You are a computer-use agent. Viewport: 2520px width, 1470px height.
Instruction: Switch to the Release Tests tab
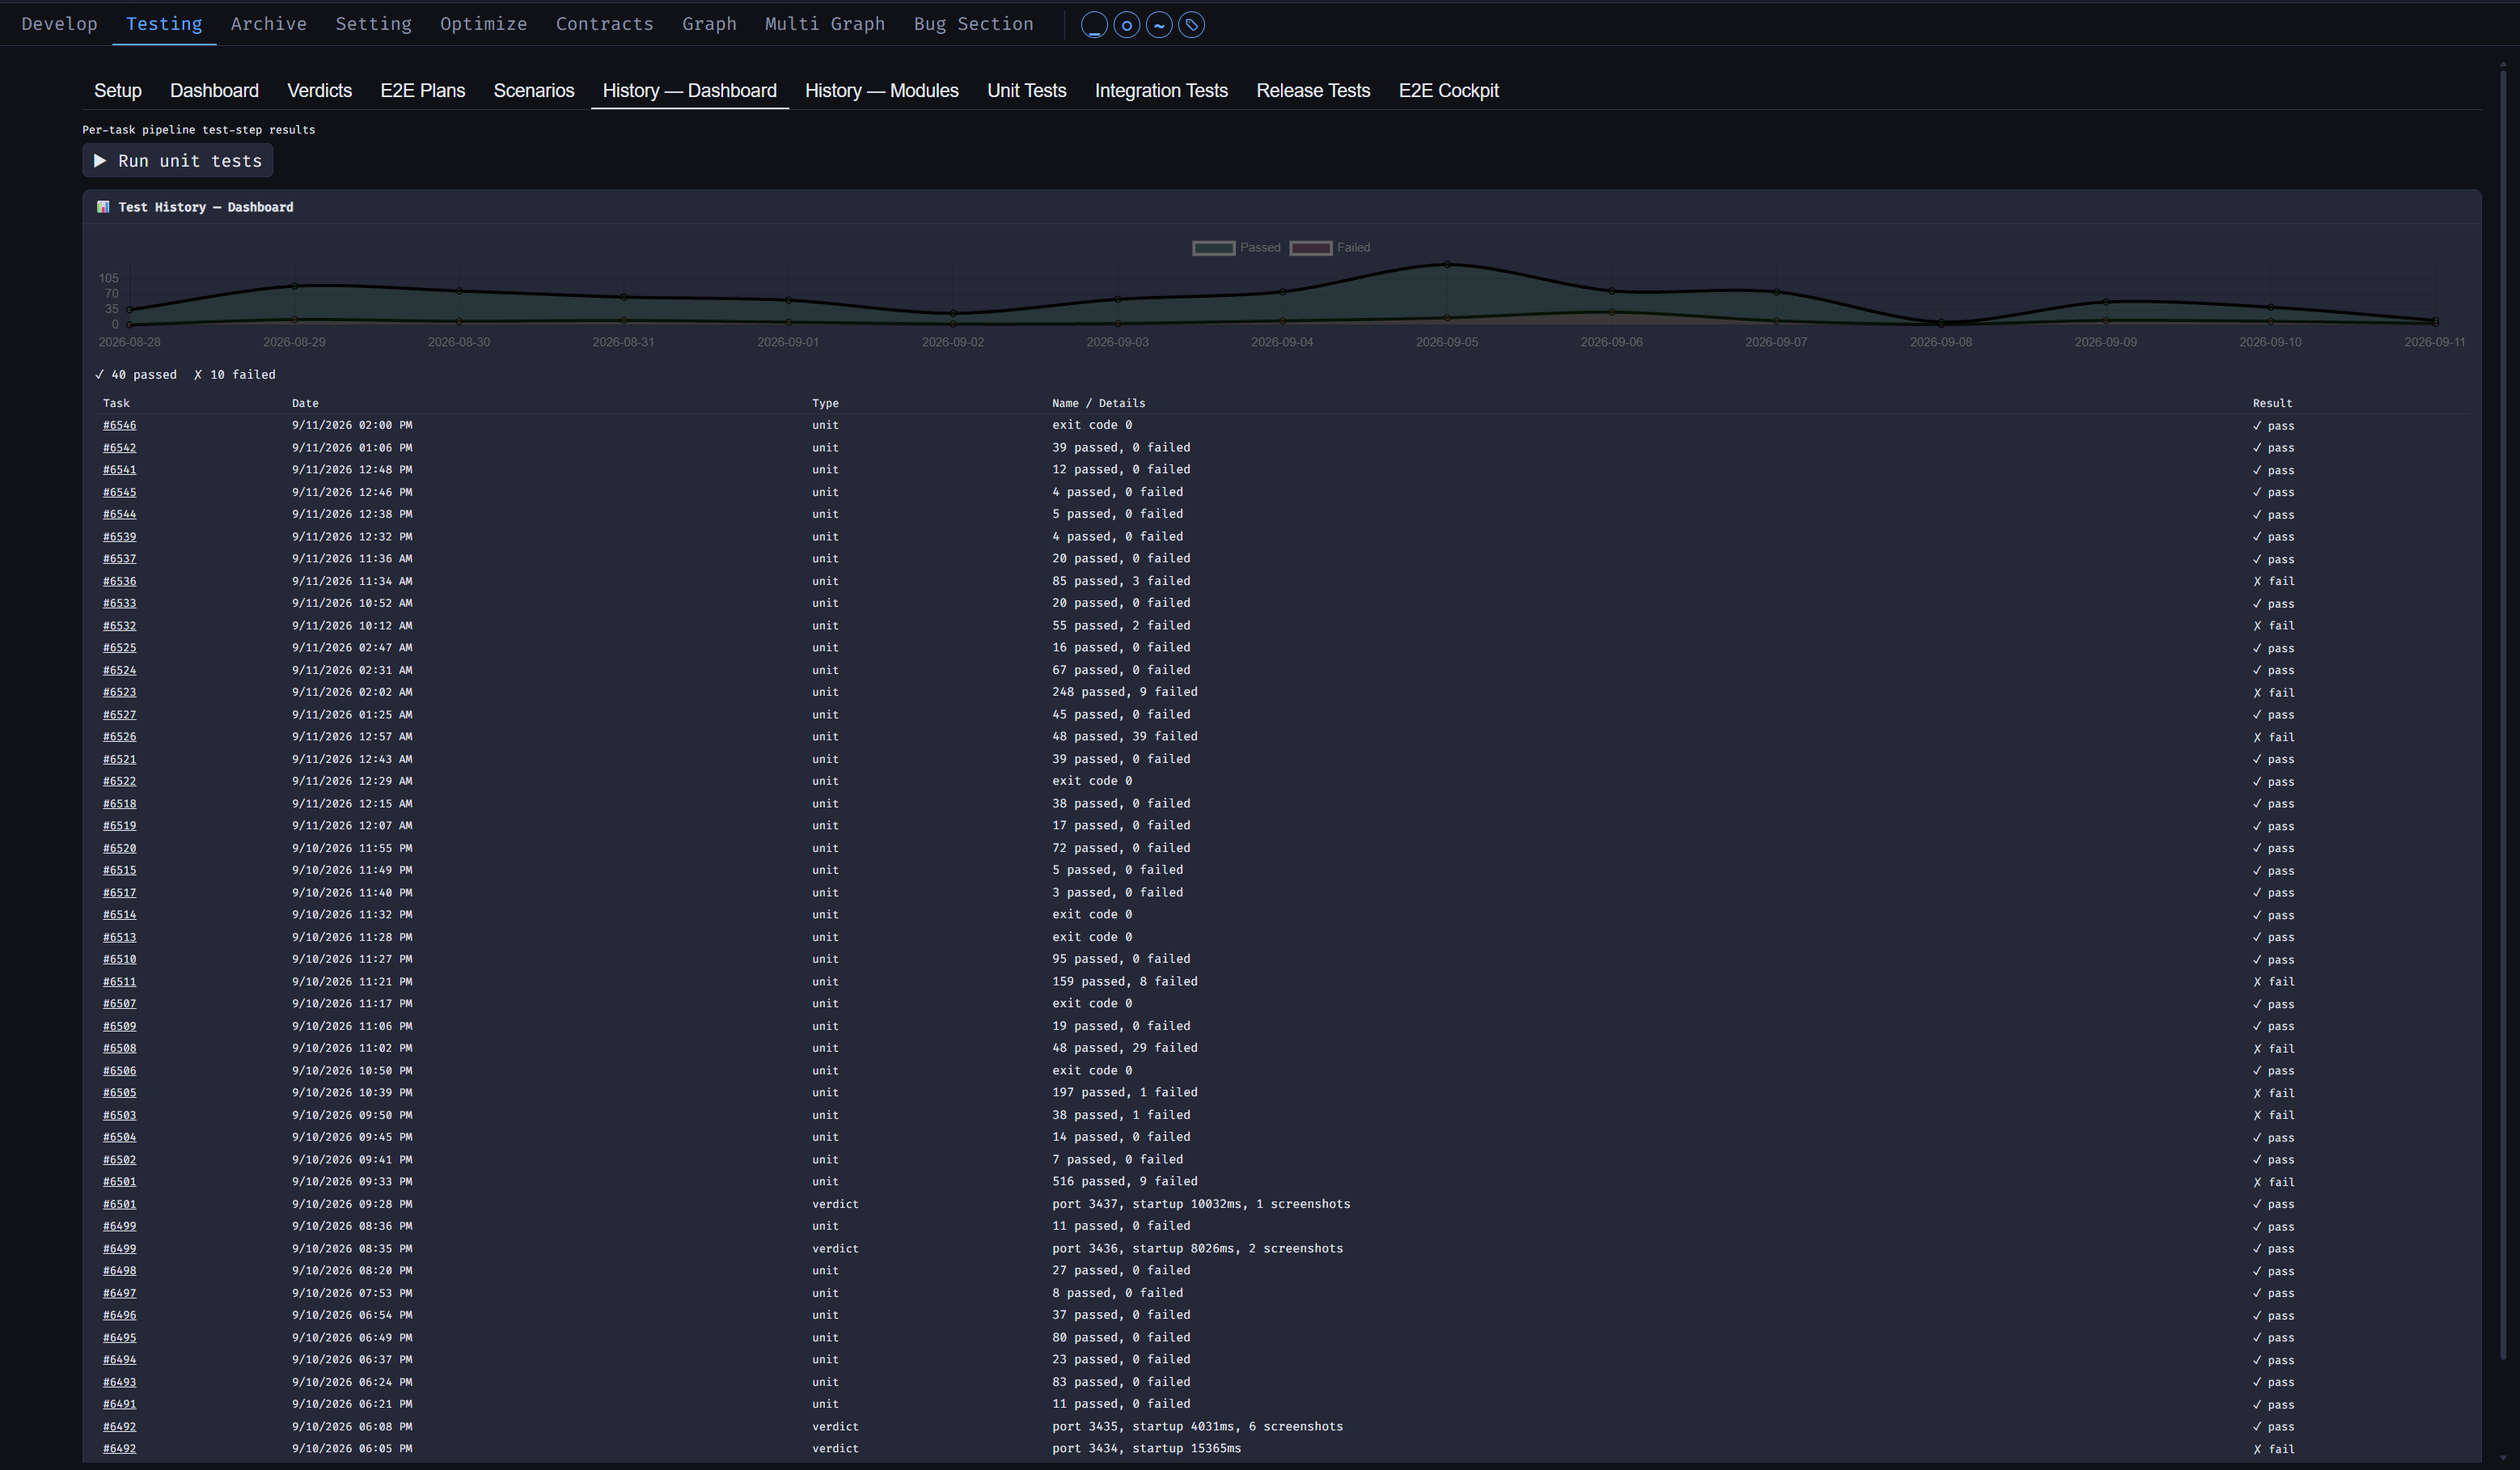coord(1313,91)
